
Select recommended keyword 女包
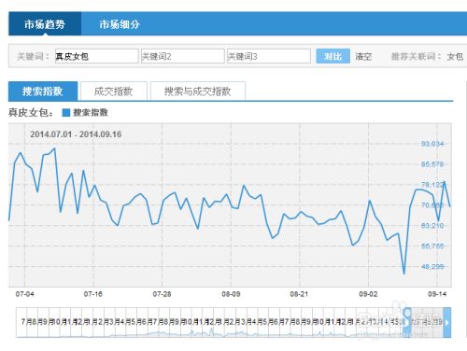(455, 57)
